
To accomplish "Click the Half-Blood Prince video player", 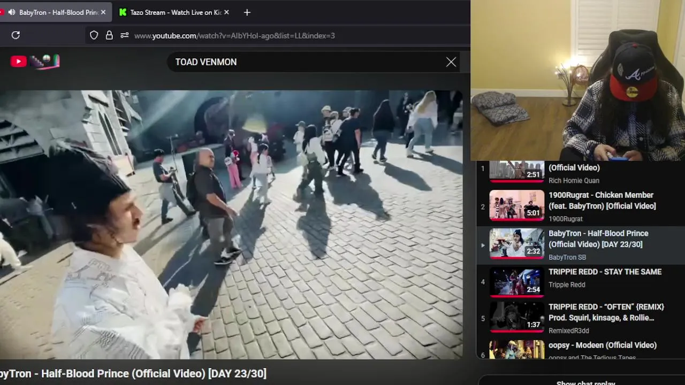I will pos(231,225).
